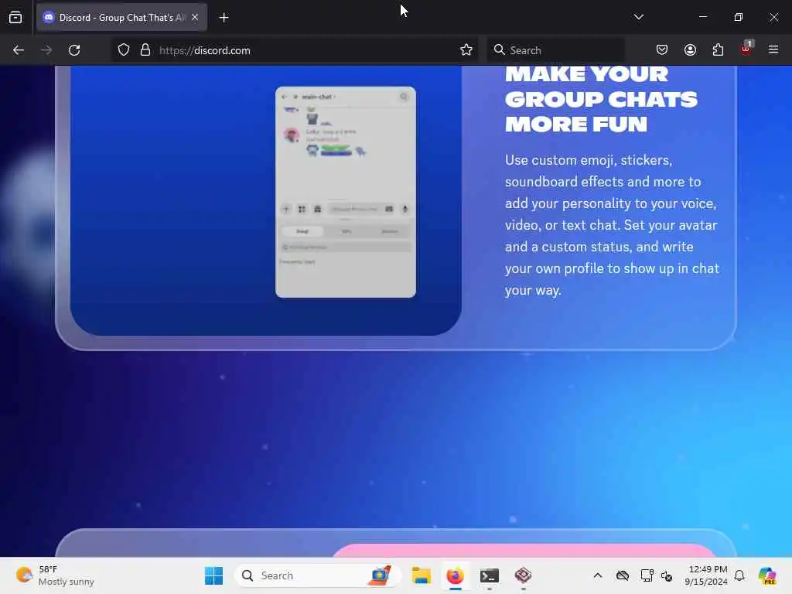Image resolution: width=792 pixels, height=594 pixels.
Task: Click the paragraph starting with 'Use custom emoji, stickers'
Action: tap(613, 225)
